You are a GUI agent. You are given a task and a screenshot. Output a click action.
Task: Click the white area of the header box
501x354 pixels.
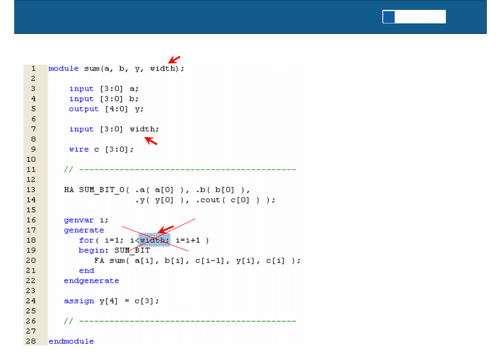click(420, 17)
